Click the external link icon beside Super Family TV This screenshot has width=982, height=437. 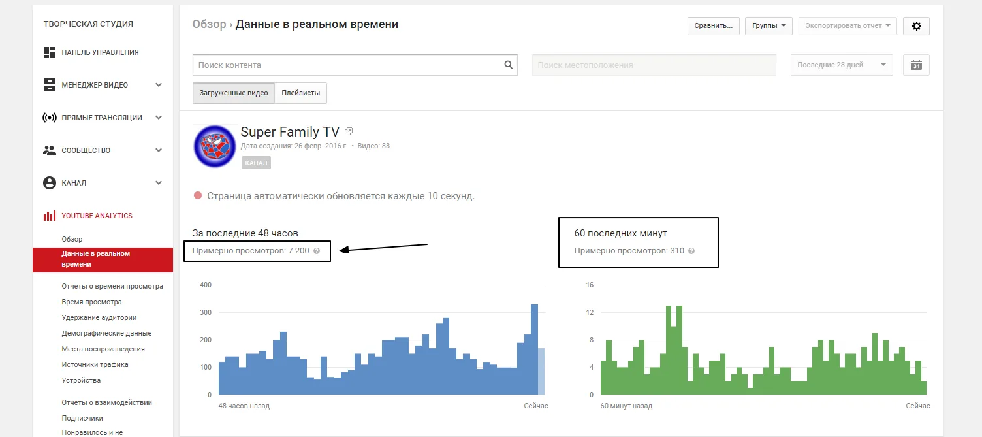tap(349, 131)
